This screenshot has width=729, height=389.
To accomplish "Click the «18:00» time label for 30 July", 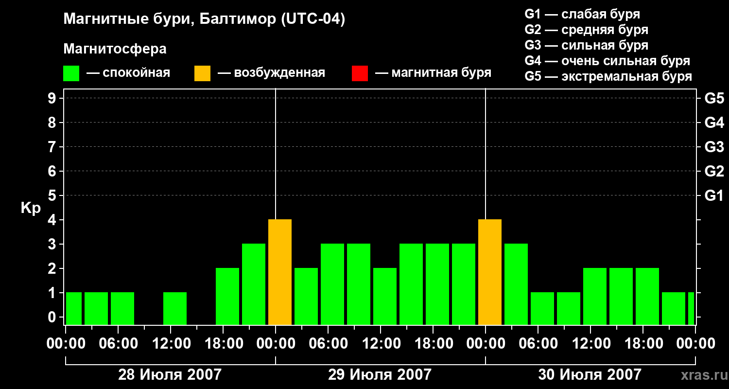I will pos(643,343).
